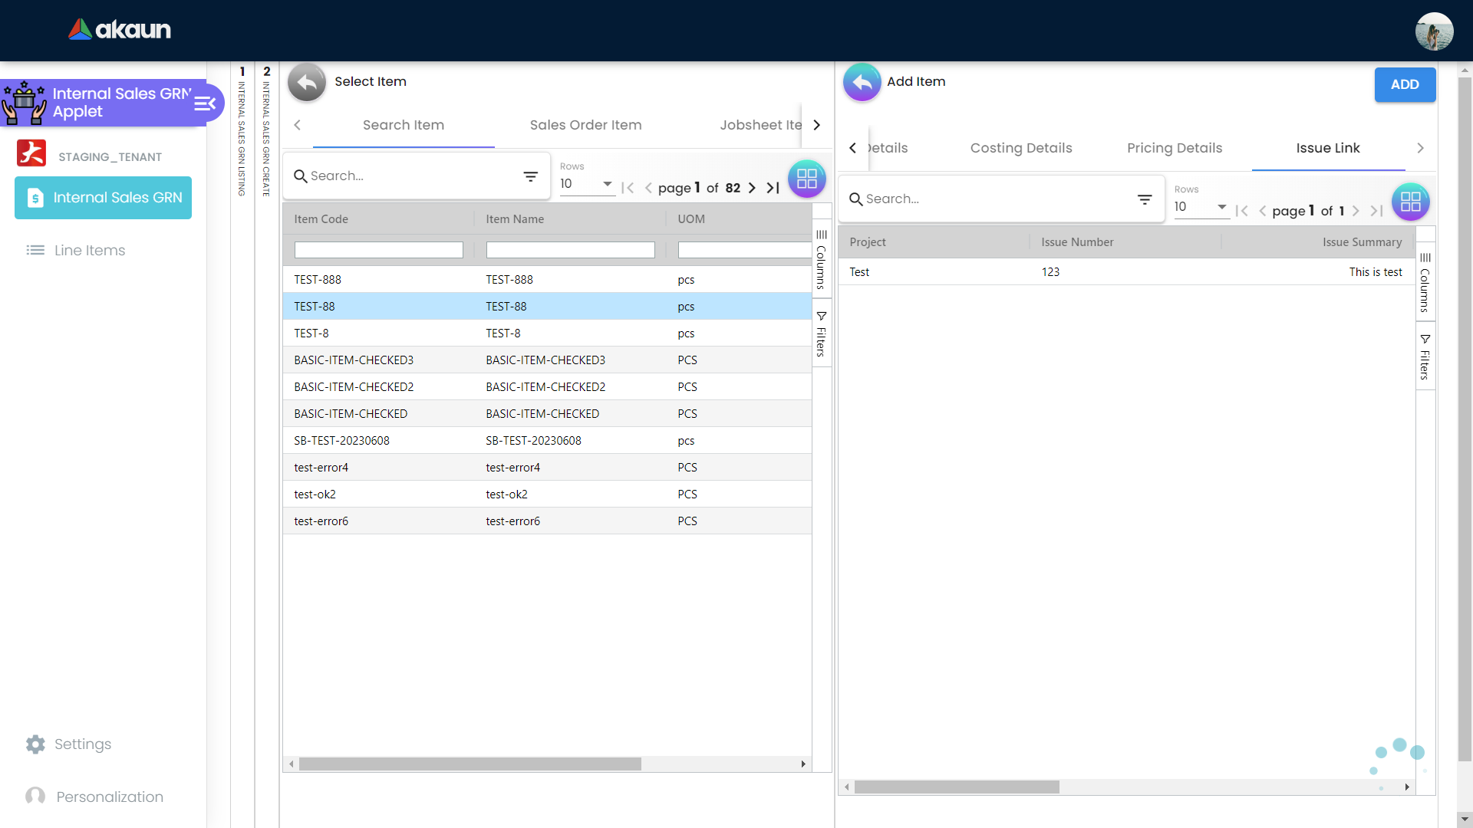Open grid view menu in Select Item panel
The image size is (1473, 828).
point(806,179)
